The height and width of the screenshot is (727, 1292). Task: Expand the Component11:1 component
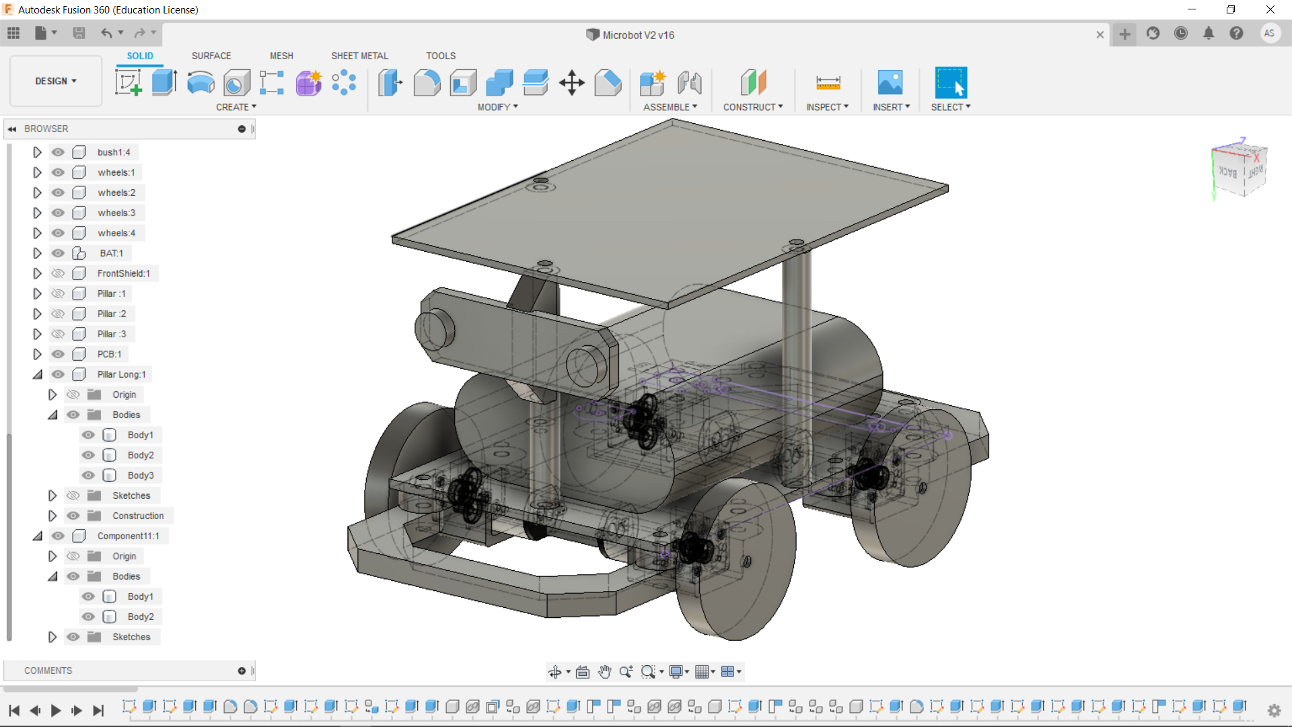click(x=38, y=535)
